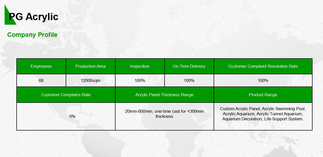Select the 12000sqm value cell
323x157 pixels.
pyautogui.click(x=90, y=80)
